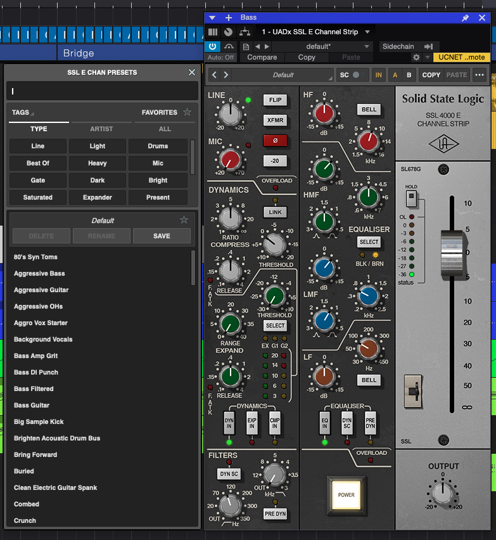Switch the POWER button off

pos(346,495)
